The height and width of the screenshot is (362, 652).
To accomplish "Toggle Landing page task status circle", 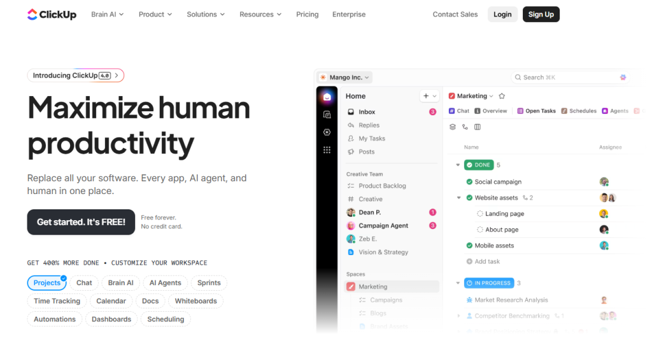I will [480, 214].
